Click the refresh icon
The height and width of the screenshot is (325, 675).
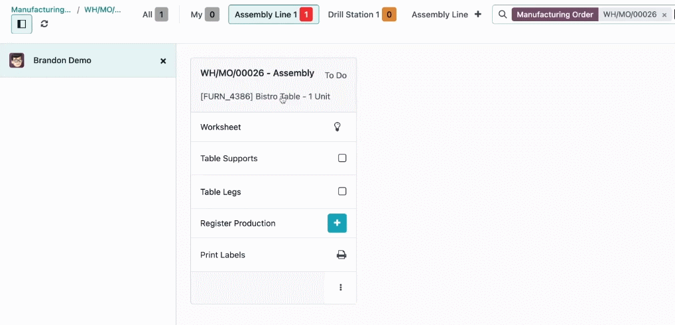(x=44, y=24)
